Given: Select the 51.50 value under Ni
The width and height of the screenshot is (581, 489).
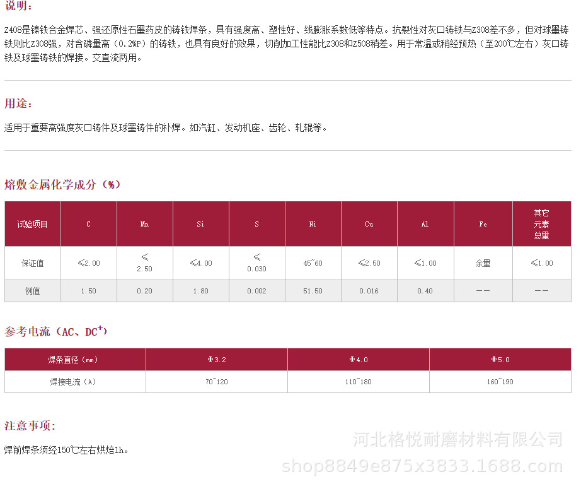Looking at the screenshot, I should click(x=313, y=290).
